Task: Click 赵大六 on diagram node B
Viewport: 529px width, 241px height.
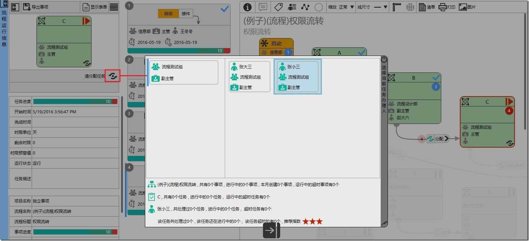Action: coord(403,117)
